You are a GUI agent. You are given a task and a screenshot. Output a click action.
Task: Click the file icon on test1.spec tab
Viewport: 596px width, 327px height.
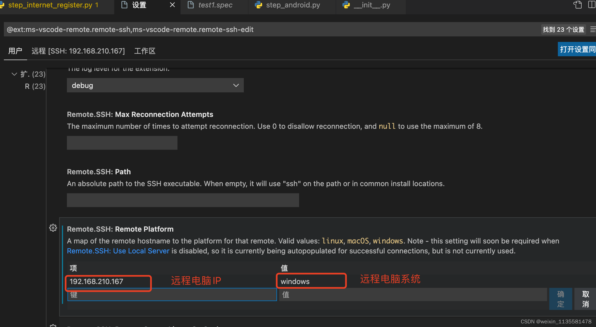[190, 5]
